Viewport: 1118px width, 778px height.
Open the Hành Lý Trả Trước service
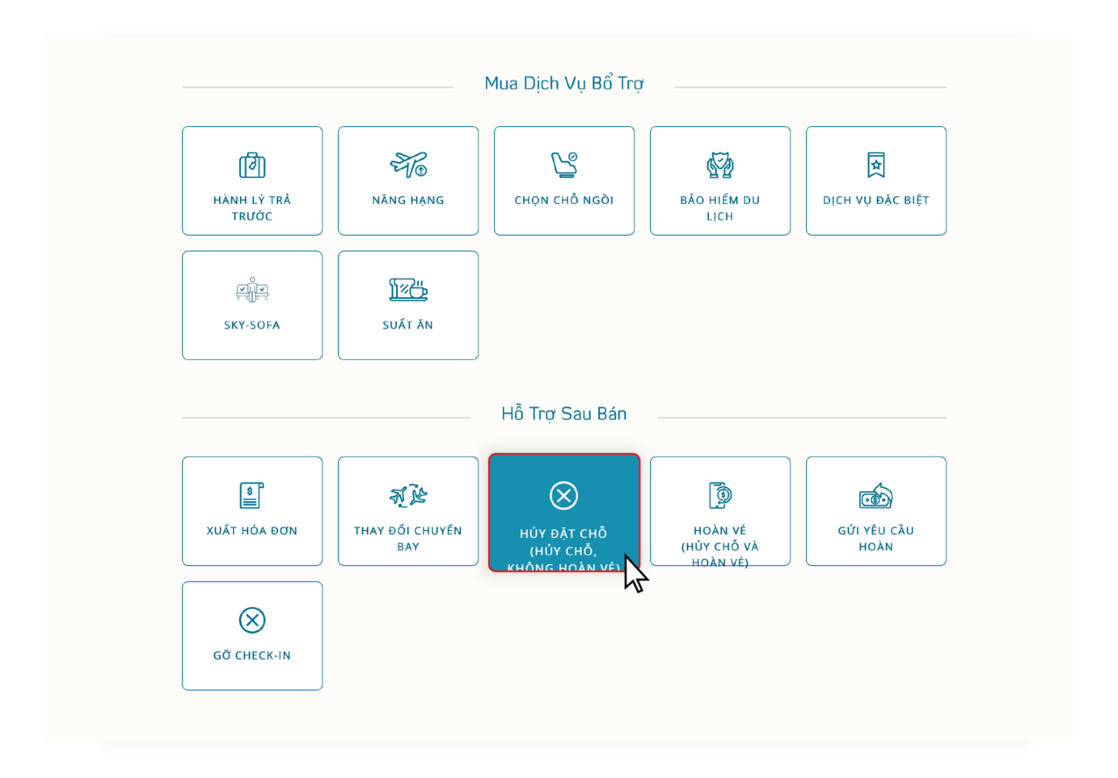(252, 180)
